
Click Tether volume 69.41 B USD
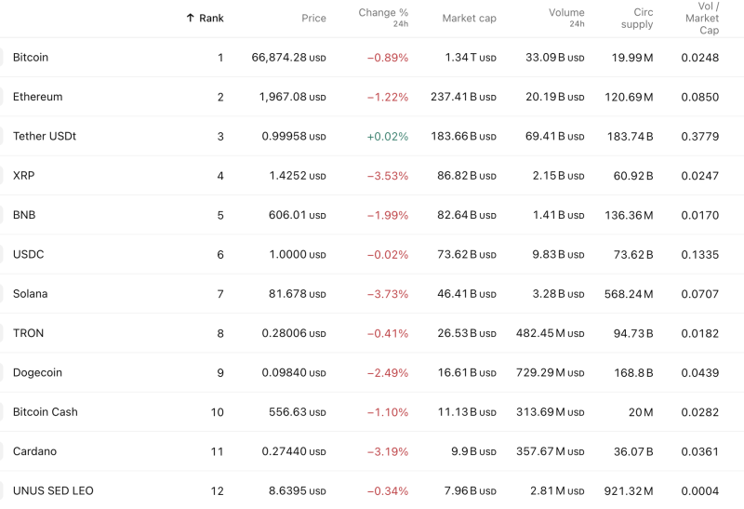[x=554, y=136]
